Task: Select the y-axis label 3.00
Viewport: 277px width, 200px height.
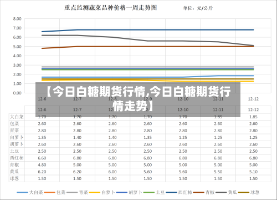Action: (17, 65)
